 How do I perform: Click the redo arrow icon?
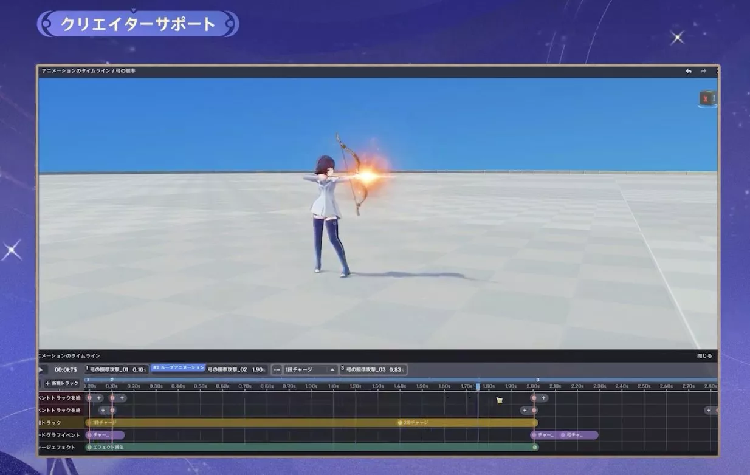pos(703,71)
